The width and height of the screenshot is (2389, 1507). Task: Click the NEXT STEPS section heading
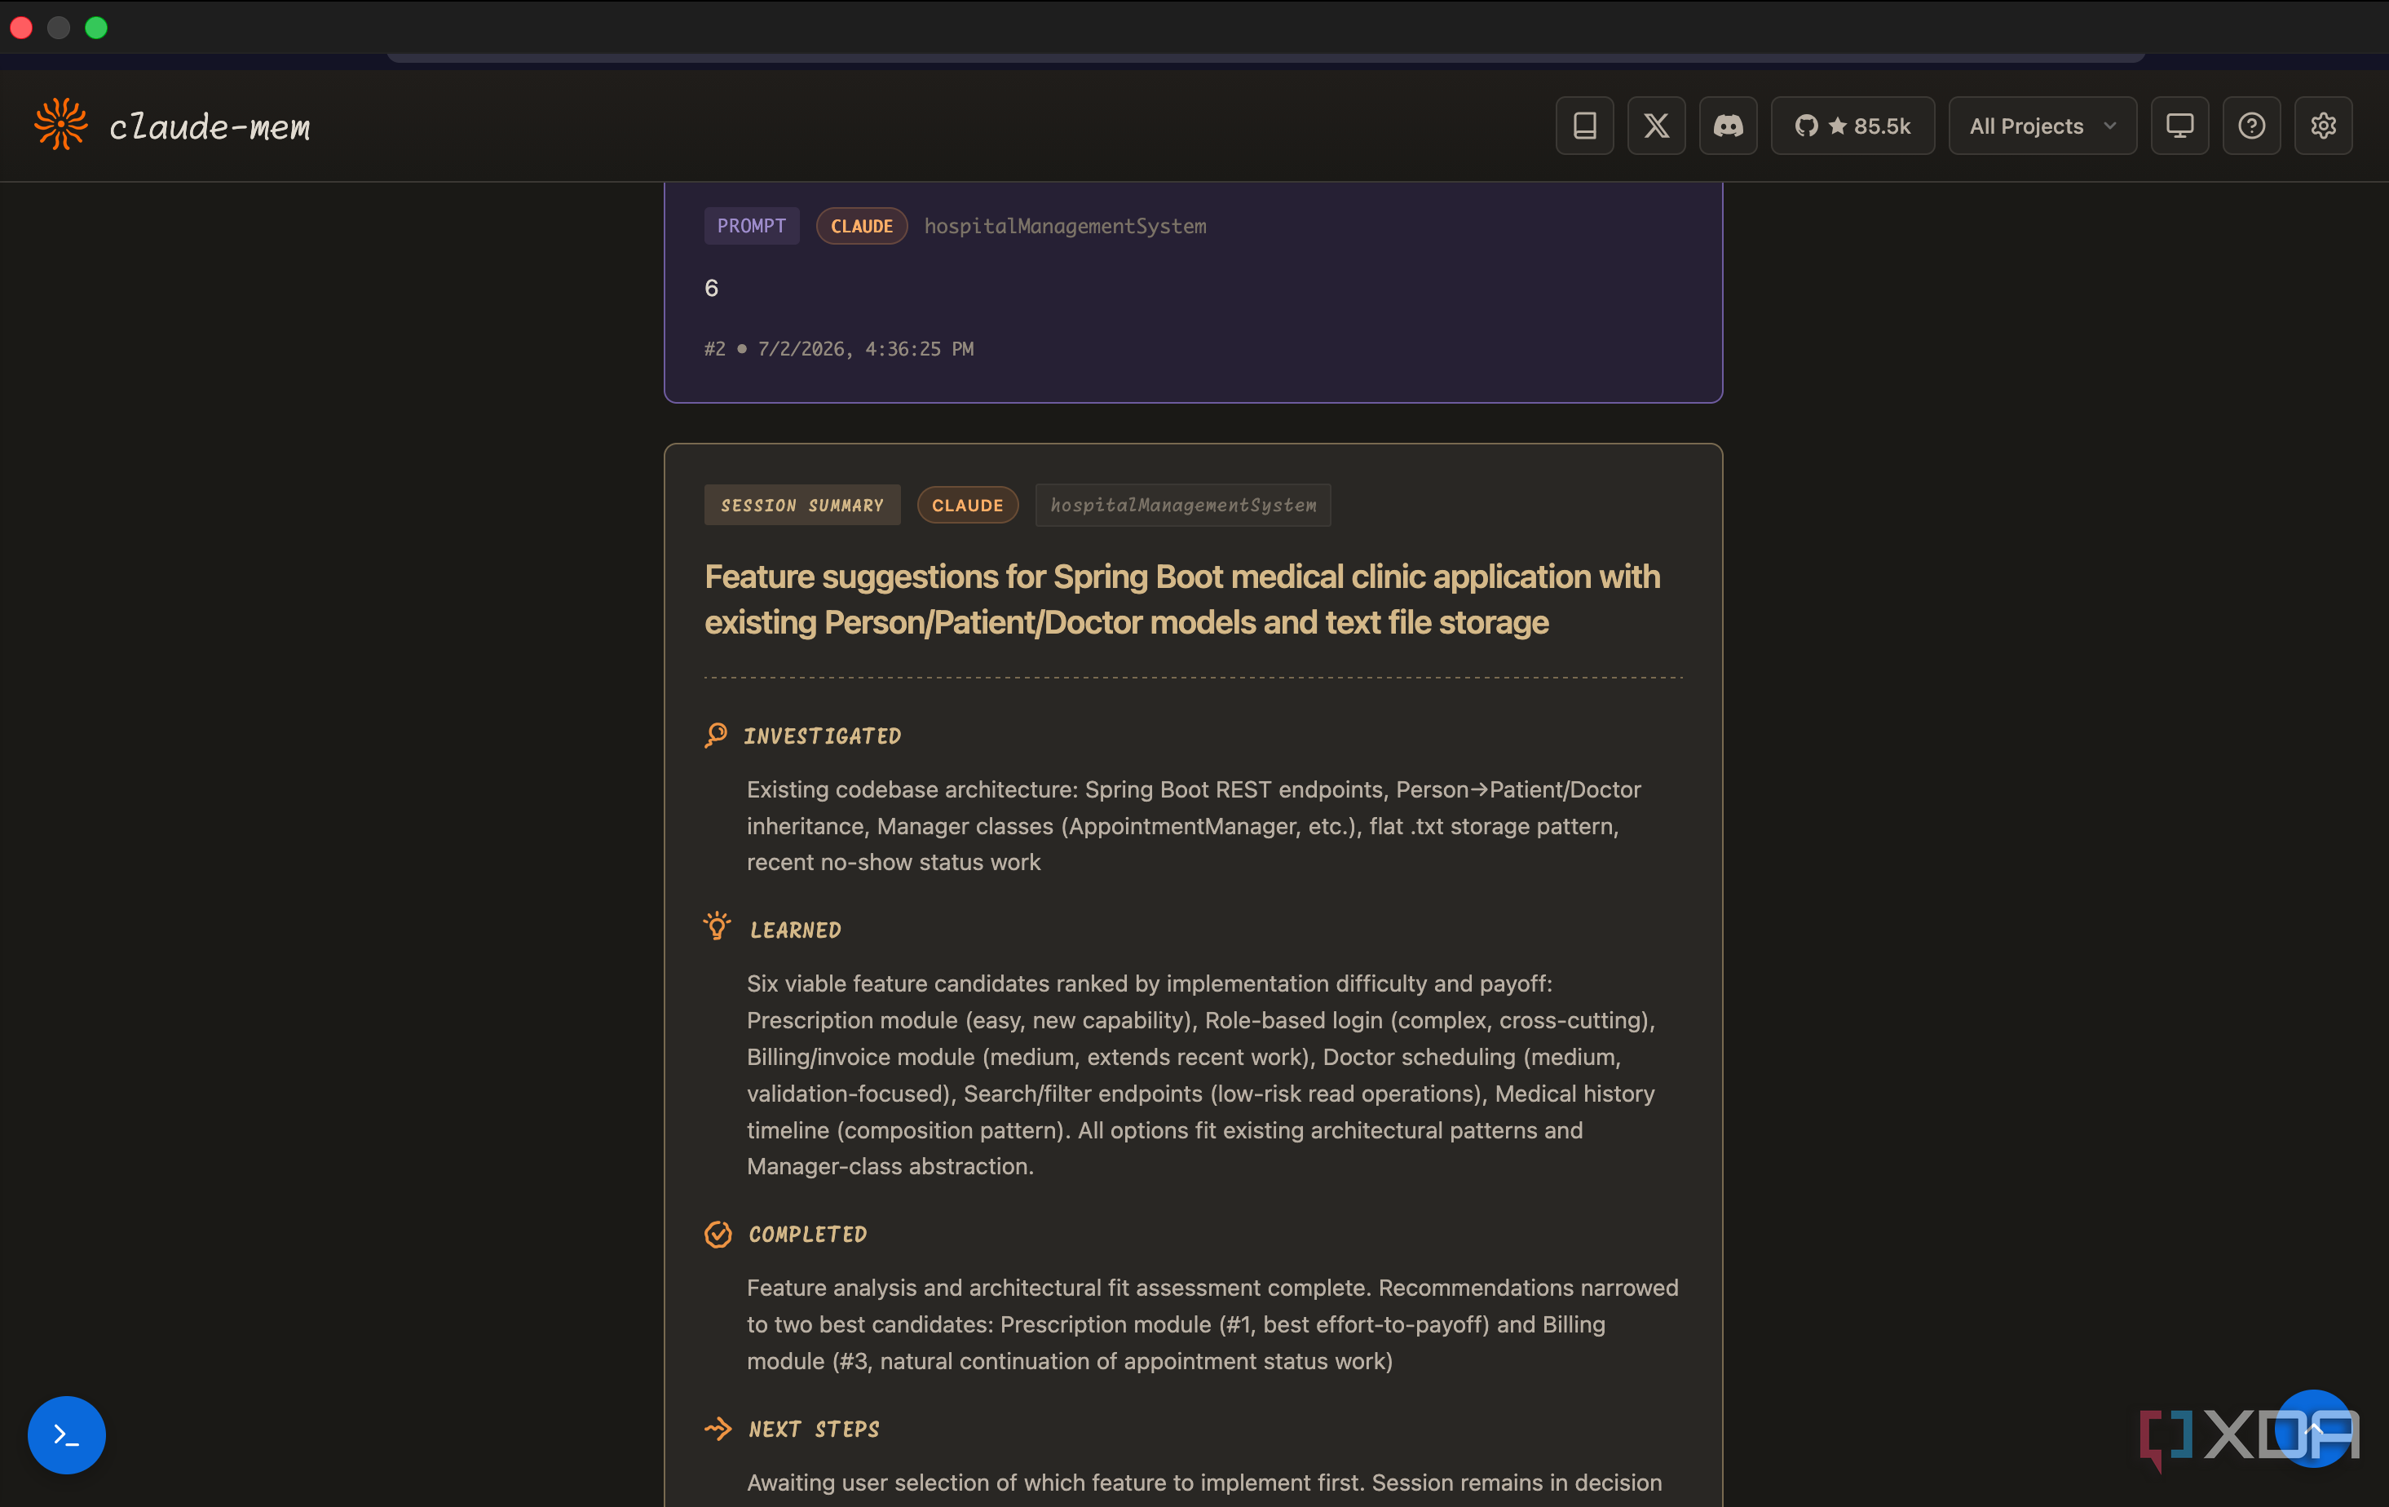(814, 1430)
